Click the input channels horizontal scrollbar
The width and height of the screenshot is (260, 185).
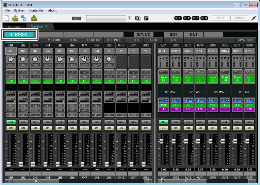(x=36, y=181)
